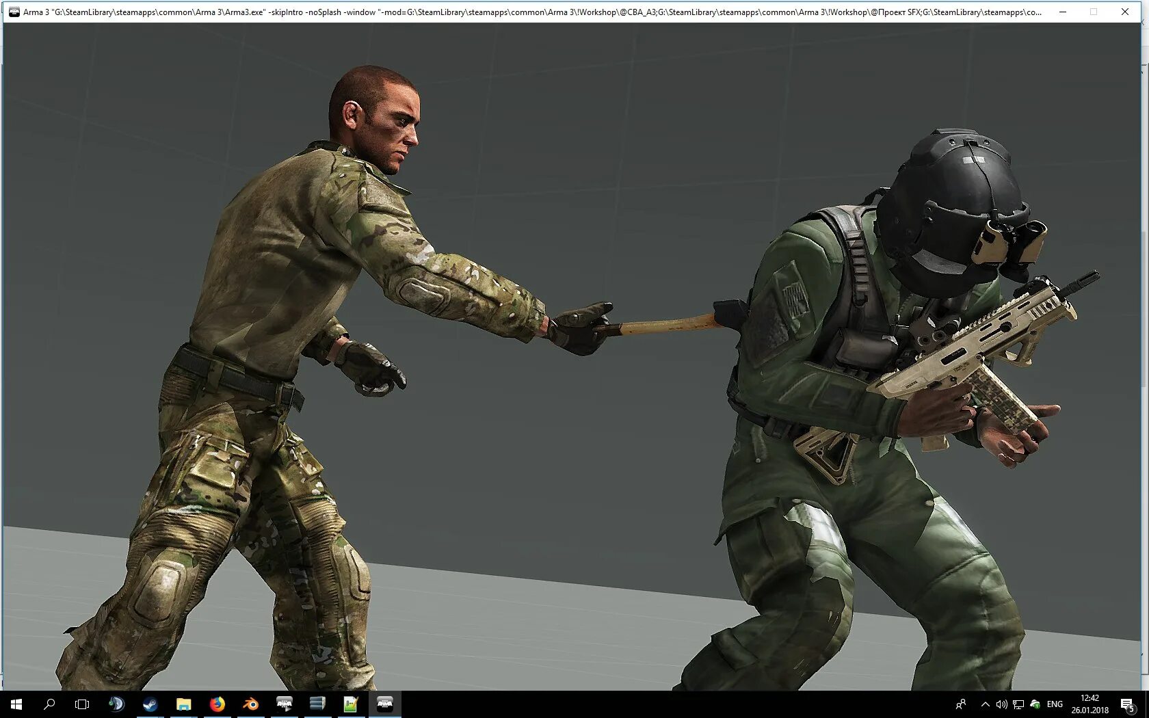The width and height of the screenshot is (1149, 718).
Task: Open the Action Center notifications
Action: (x=1128, y=704)
